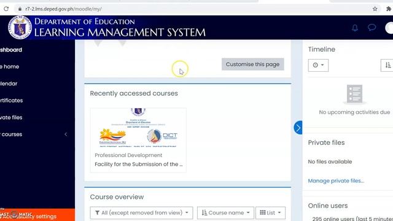Open the Timeline clock filter dropdown
Image resolution: width=393 pixels, height=221 pixels.
318,65
